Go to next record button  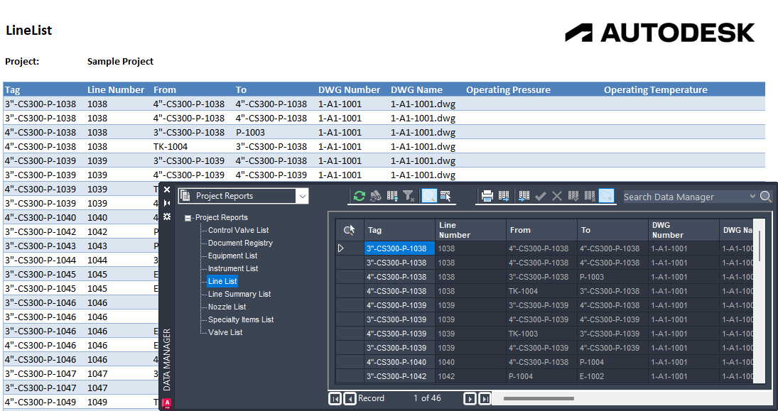(470, 398)
